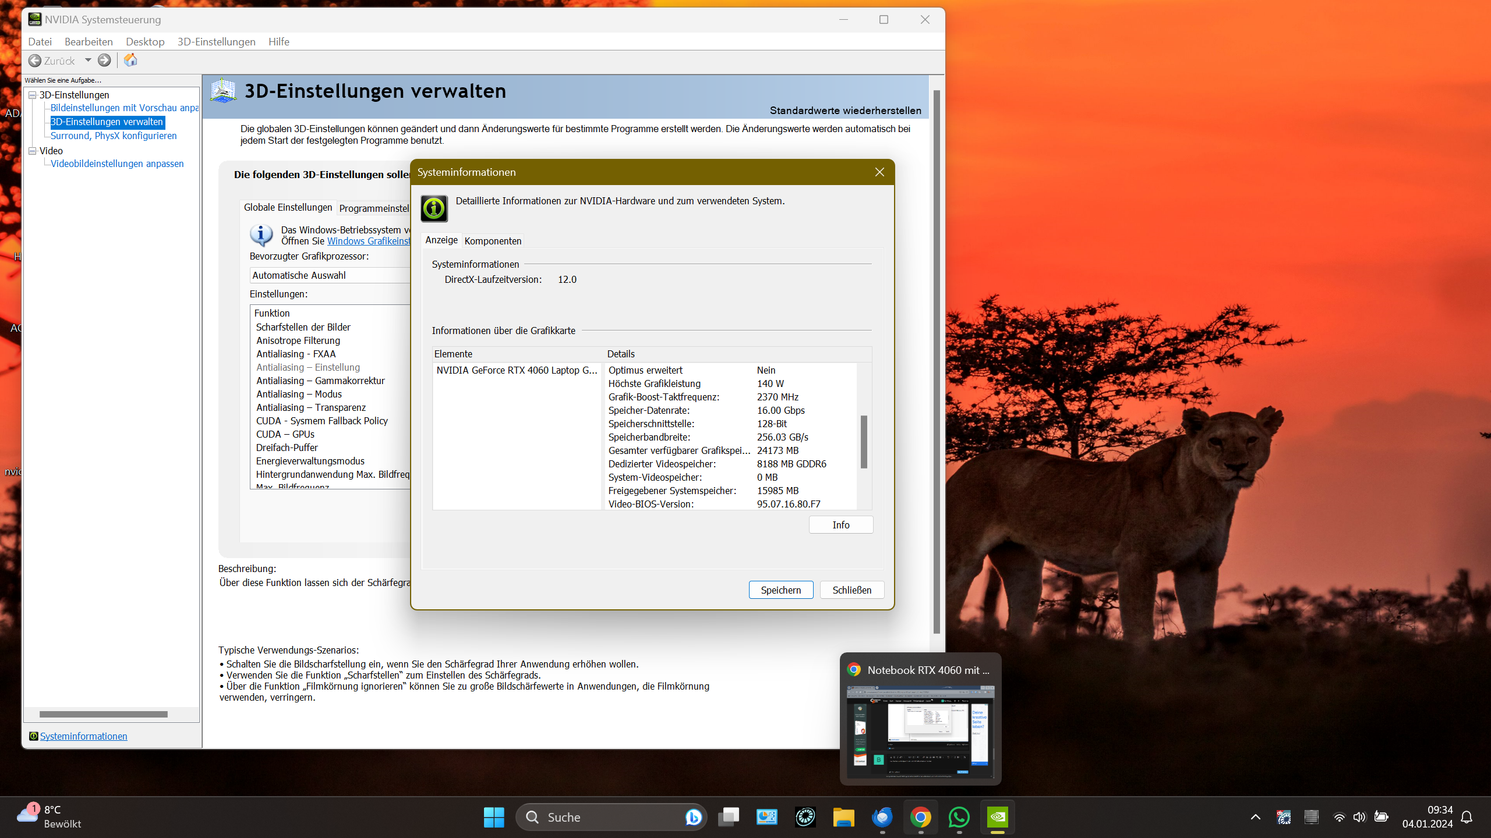The width and height of the screenshot is (1491, 838).
Task: Click the NVIDIA Systemsteuerung title bar icon
Action: 35,19
